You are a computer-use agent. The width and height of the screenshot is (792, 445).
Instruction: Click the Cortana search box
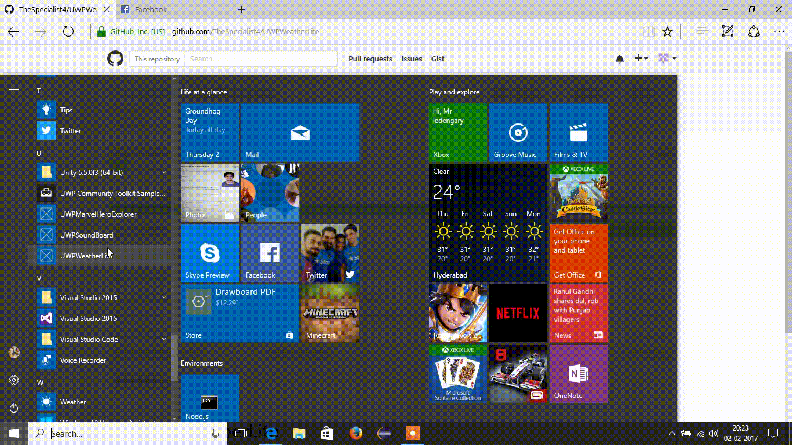(128, 433)
